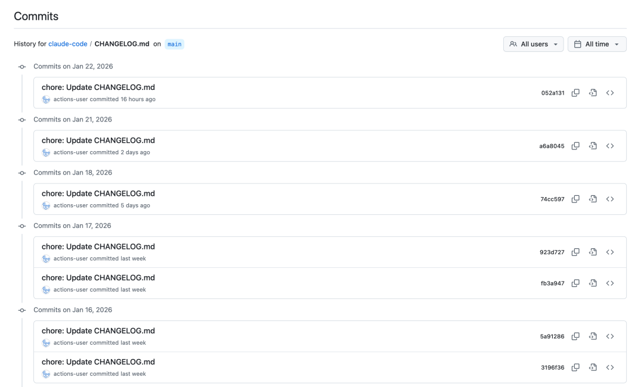Open the claude-code repository link
Screen dimensions: 644x387
(67, 43)
